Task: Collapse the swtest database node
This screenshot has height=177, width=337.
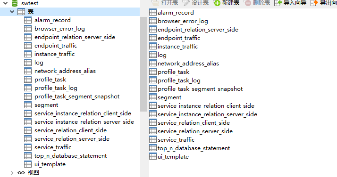Action: 6,3
